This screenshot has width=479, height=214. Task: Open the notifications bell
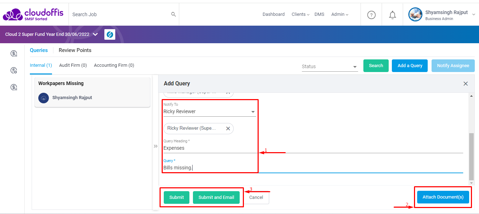[x=393, y=15]
